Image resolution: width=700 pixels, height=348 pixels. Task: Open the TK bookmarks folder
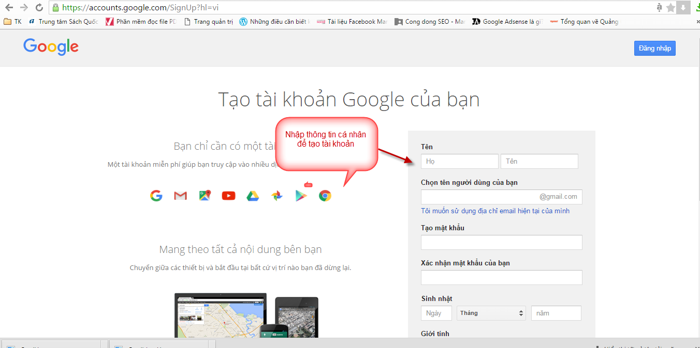coord(12,22)
